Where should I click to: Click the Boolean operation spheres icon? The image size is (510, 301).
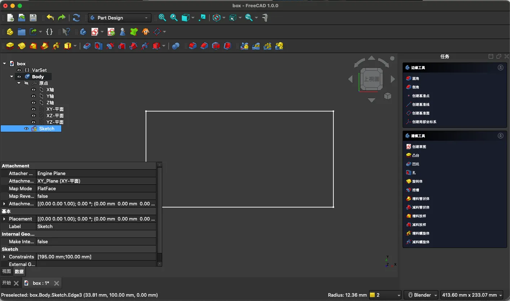176,46
